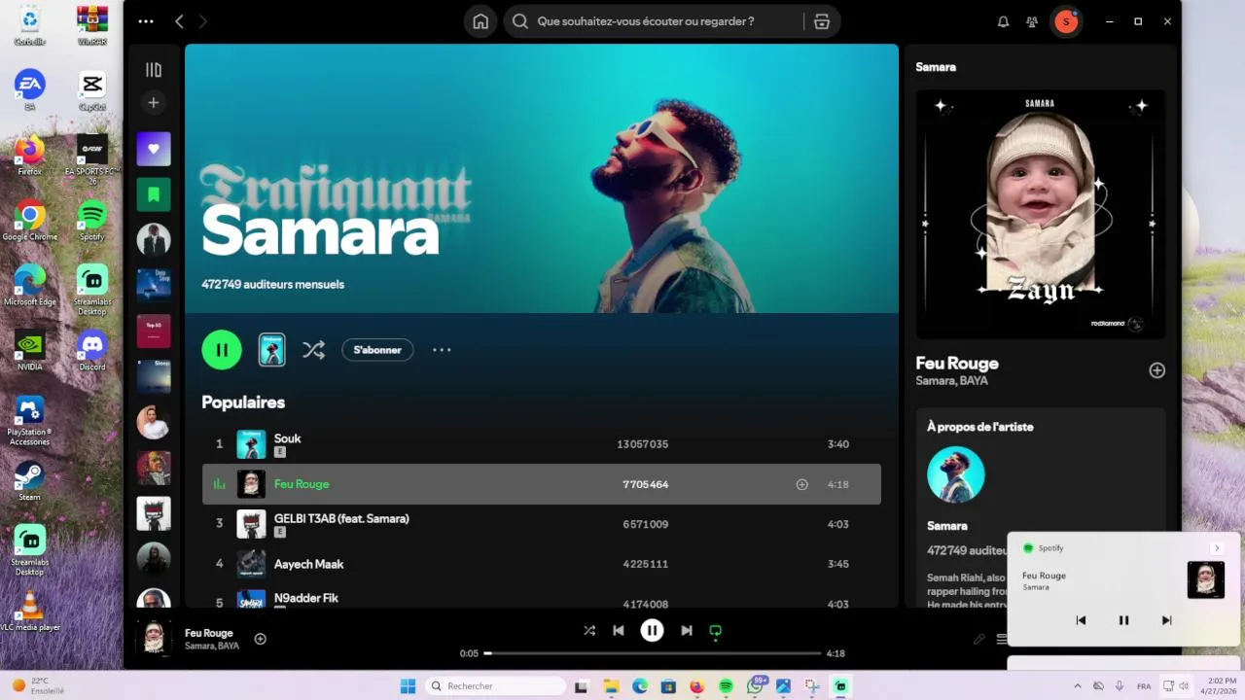Open Steam desktop shortcut
This screenshot has width=1245, height=700.
(29, 480)
